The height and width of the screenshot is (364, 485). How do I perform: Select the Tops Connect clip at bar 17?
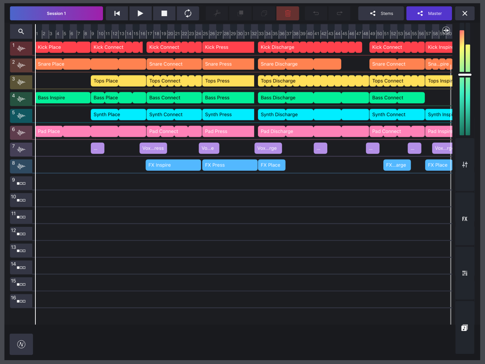[174, 81]
